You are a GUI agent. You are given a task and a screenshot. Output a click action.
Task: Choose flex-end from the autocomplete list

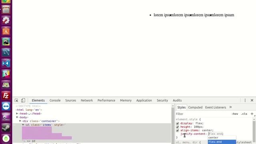(x=222, y=142)
